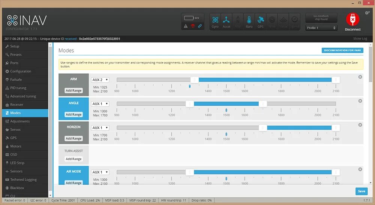This screenshot has width=375, height=205.
Task: Click the red Disconnect USB icon
Action: [352, 19]
